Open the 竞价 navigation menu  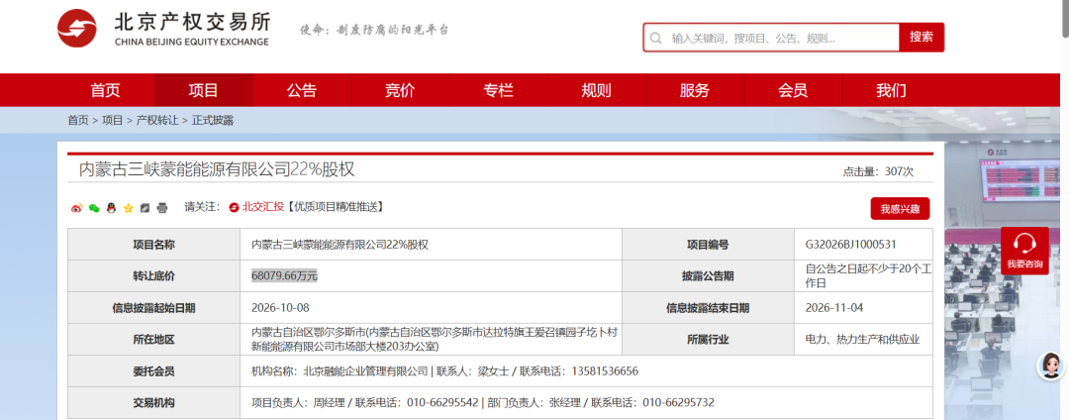400,90
